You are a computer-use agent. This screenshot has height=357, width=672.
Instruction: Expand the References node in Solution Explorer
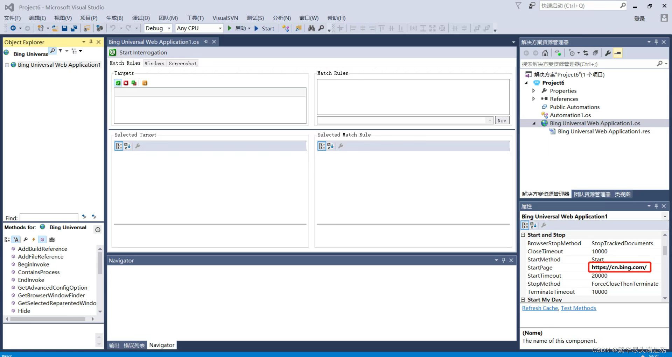coord(533,99)
